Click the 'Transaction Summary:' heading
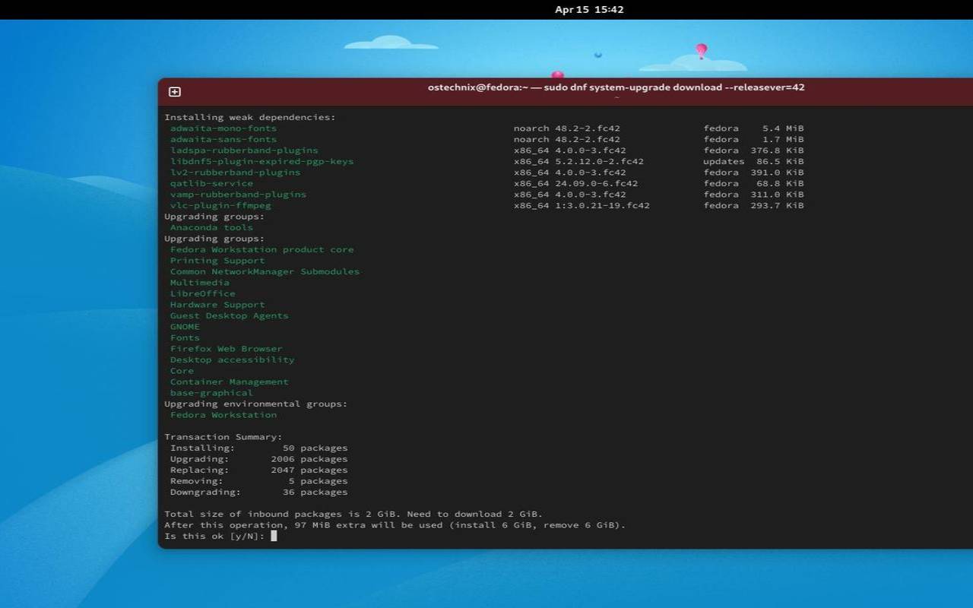Viewport: 973px width, 608px height. 223,437
